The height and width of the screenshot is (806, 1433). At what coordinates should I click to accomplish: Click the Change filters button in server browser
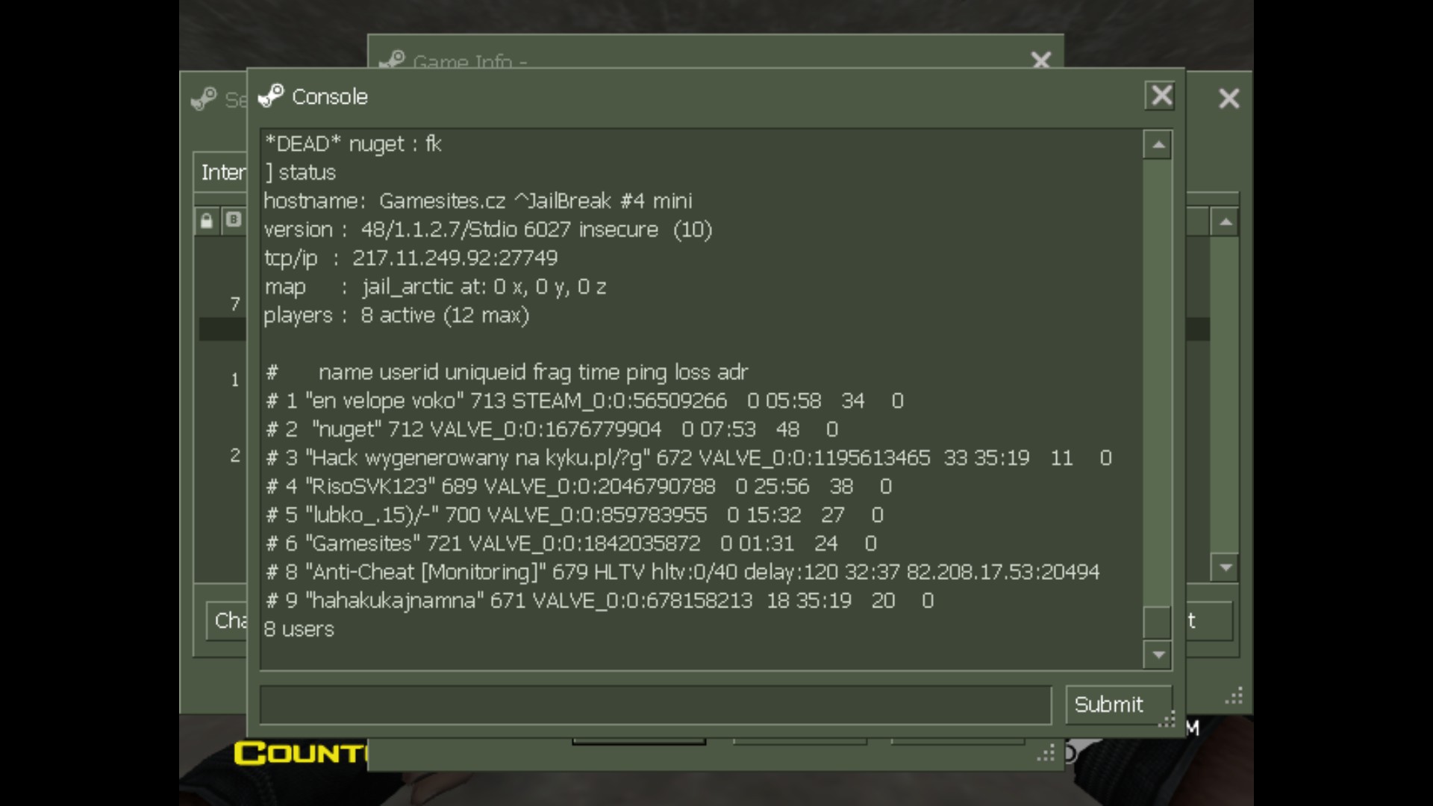pos(227,621)
